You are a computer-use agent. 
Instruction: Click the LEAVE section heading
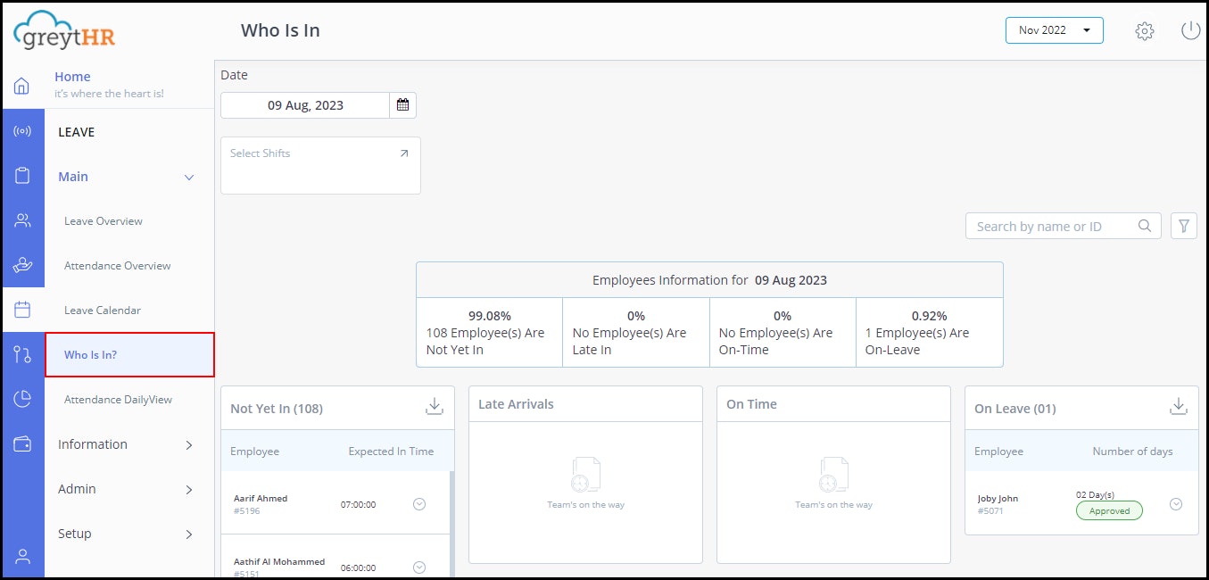[x=77, y=132]
